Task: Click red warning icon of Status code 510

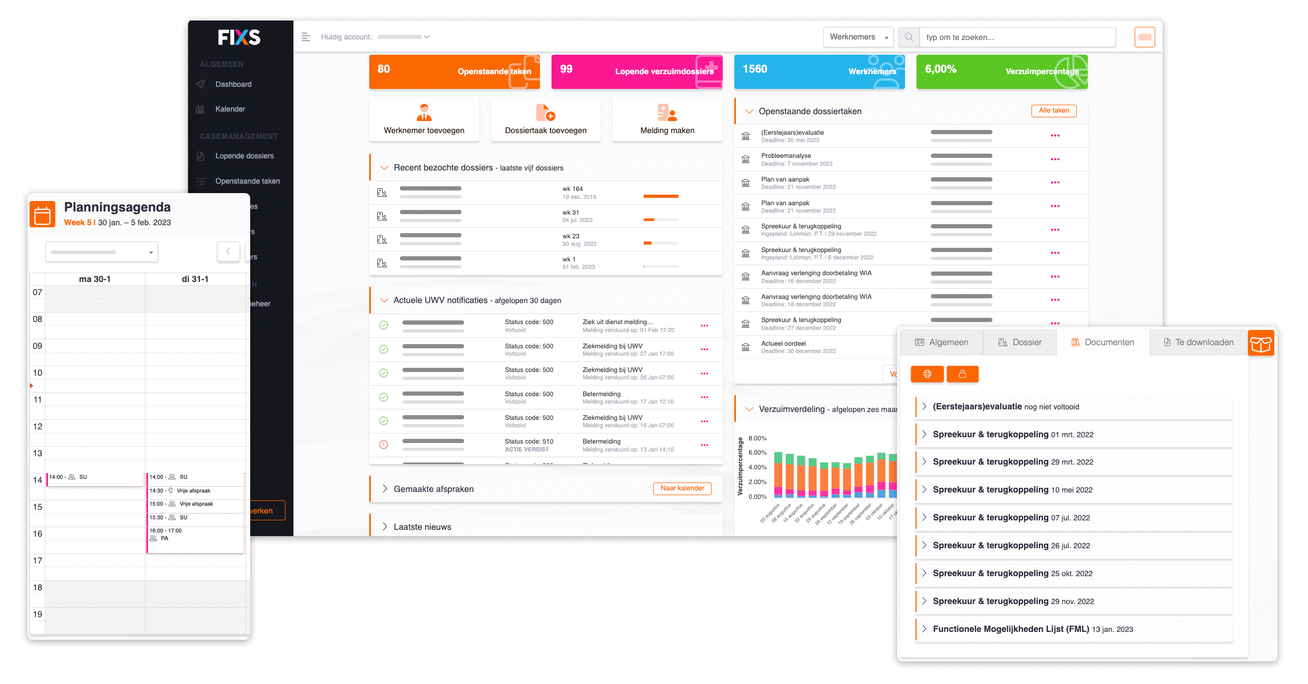Action: 383,445
